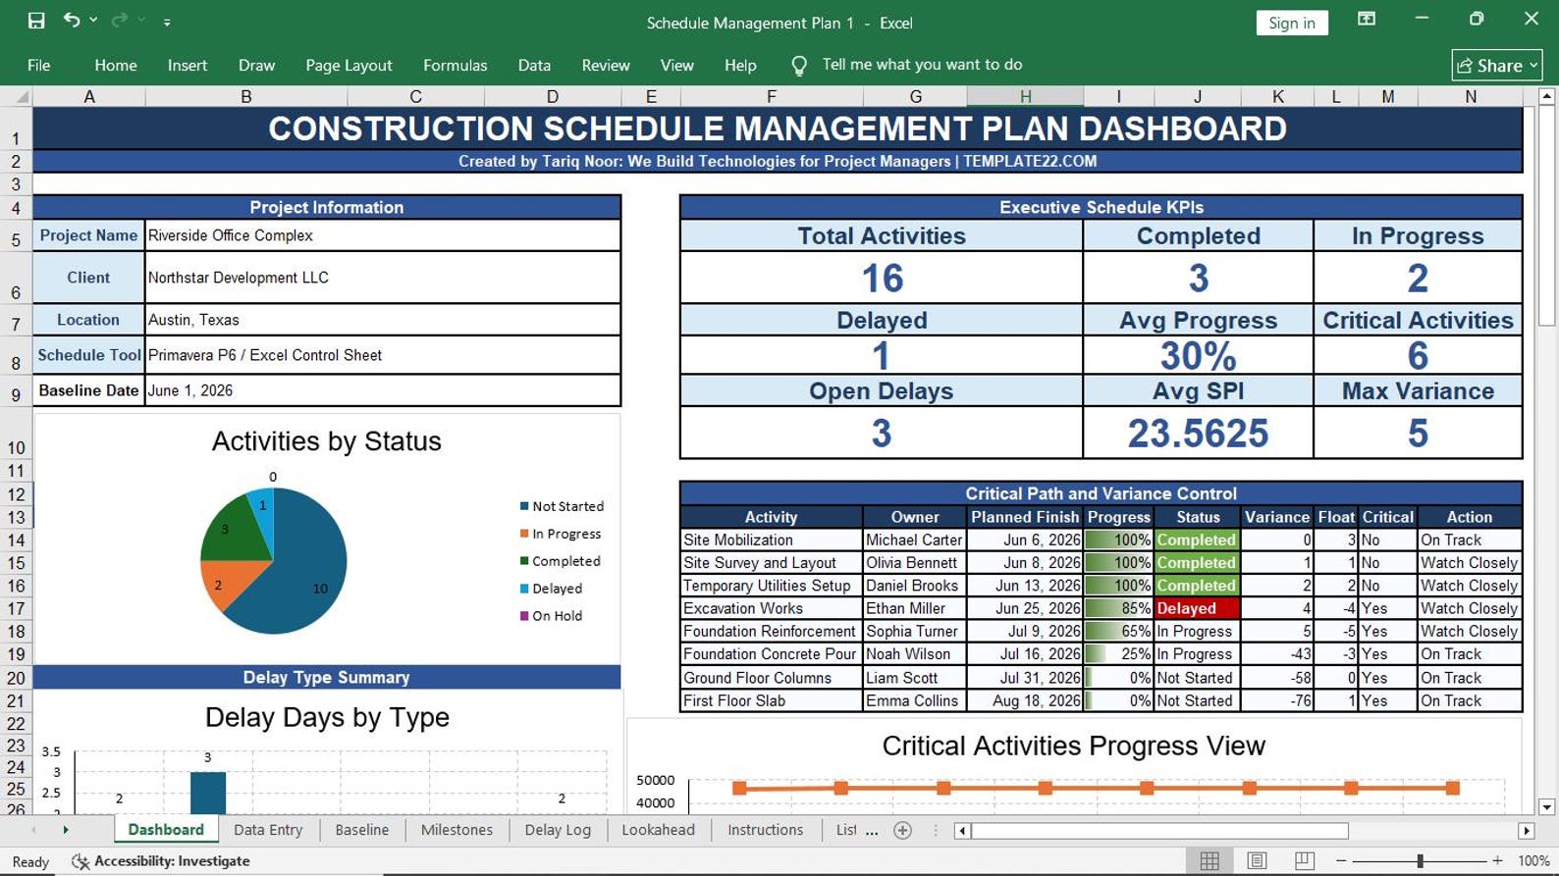Viewport: 1559px width, 876px height.
Task: Open the Instructions sheet tab
Action: click(765, 830)
